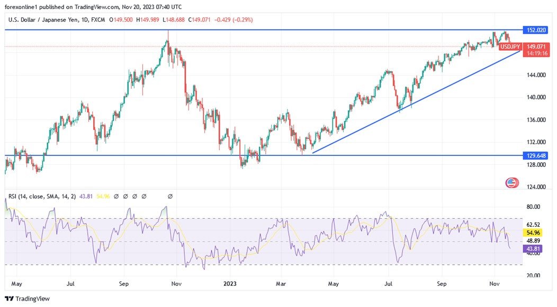Click the 144.000 level on the price axis
557x307 pixels.
pyautogui.click(x=537, y=75)
